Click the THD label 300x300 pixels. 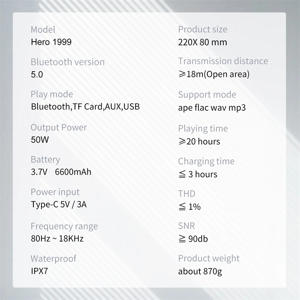tap(187, 194)
